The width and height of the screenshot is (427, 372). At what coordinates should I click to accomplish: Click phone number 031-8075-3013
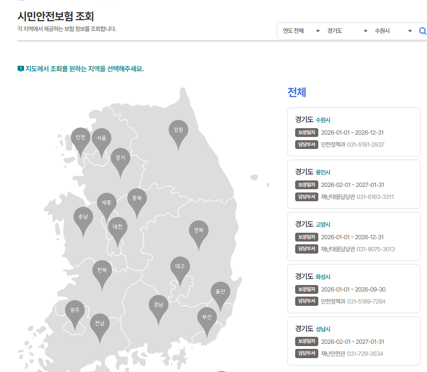click(376, 249)
